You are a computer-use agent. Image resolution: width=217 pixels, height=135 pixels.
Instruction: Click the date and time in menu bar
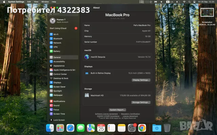click(206, 2)
